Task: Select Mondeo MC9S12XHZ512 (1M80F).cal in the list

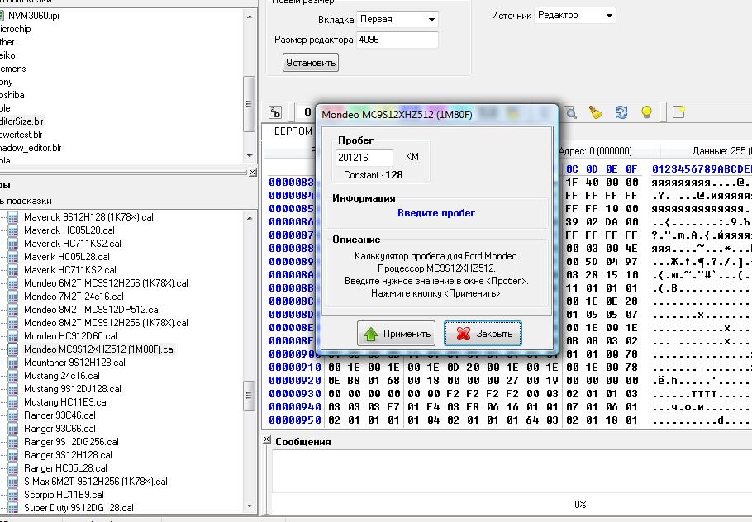Action: 99,349
